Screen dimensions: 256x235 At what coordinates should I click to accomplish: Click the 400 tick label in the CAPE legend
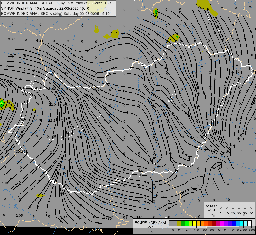(x=189, y=230)
